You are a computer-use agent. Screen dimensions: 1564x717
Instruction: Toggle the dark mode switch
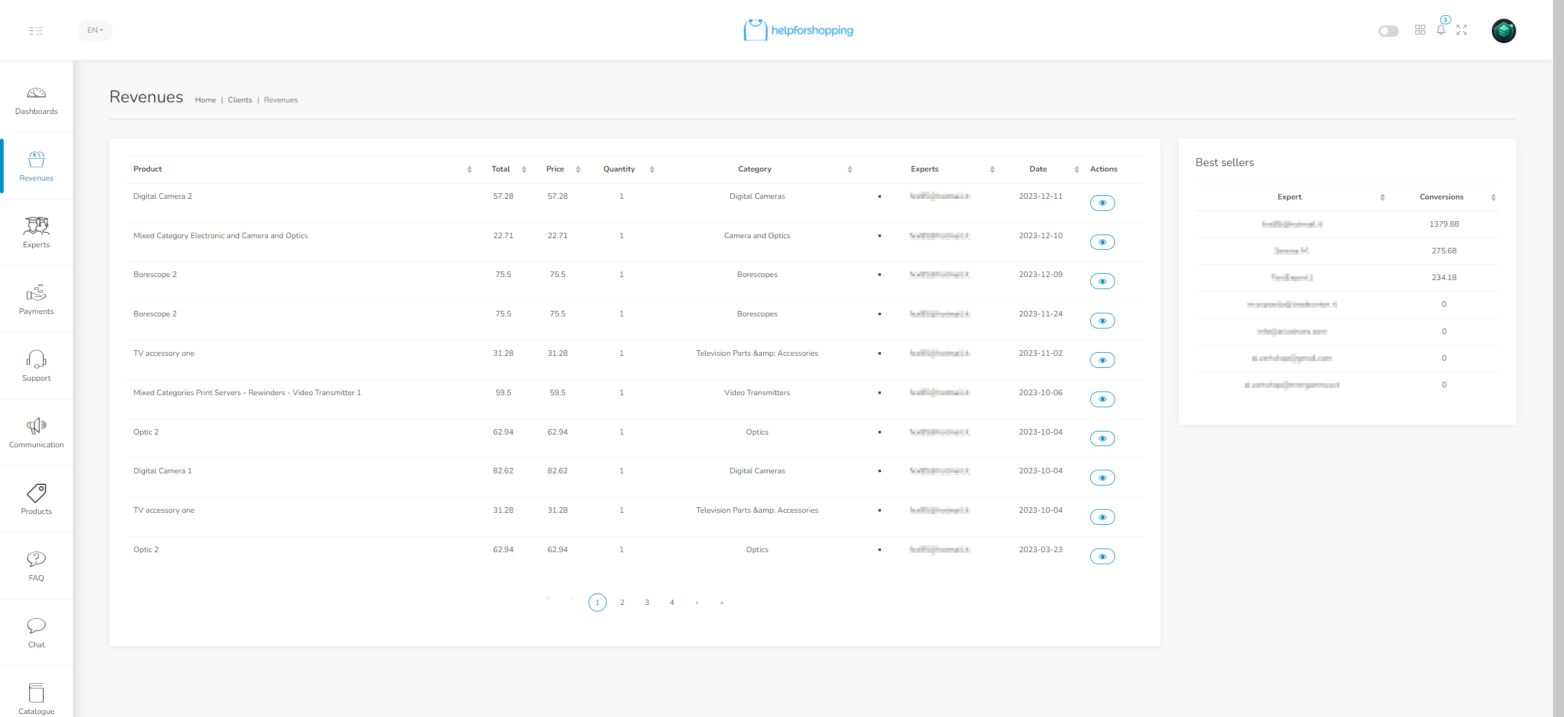1388,31
